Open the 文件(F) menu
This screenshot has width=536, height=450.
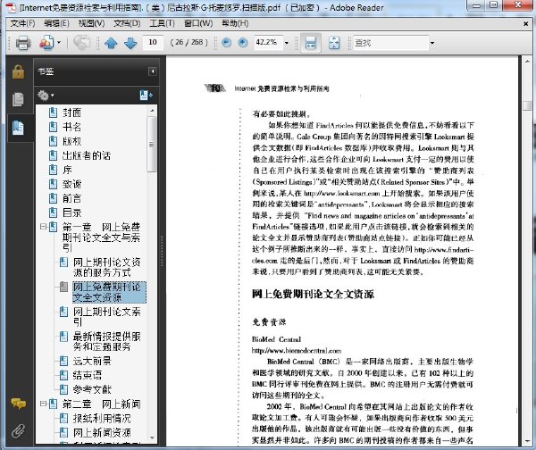coord(22,23)
